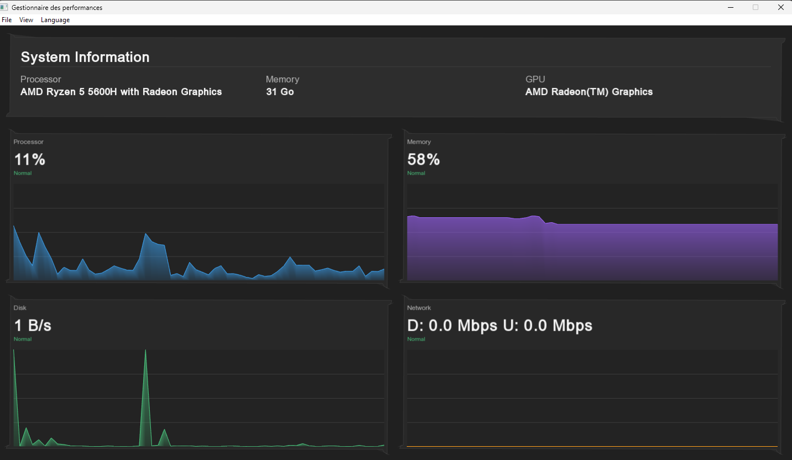Click the green Normal status indicator under Disk
The image size is (792, 460).
tap(23, 339)
